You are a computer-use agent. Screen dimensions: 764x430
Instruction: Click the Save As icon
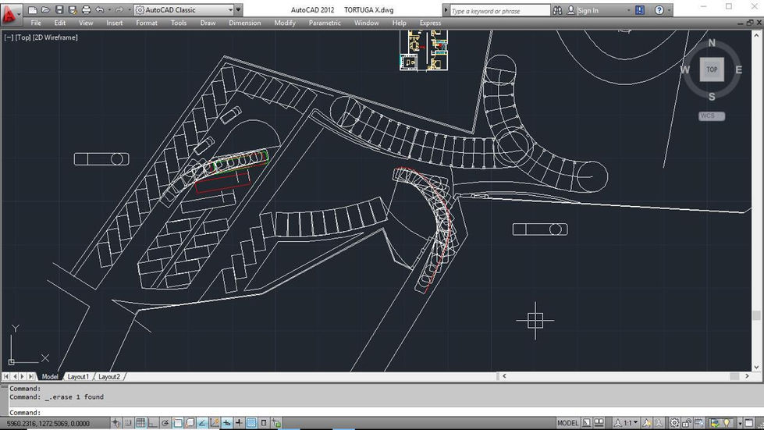point(73,9)
